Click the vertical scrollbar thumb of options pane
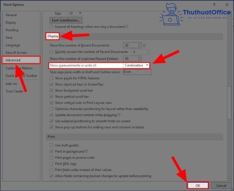The width and height of the screenshot is (234, 191). [229, 103]
